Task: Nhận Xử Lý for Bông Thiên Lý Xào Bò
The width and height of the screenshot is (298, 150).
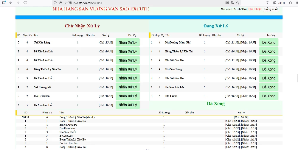Action: point(128,69)
